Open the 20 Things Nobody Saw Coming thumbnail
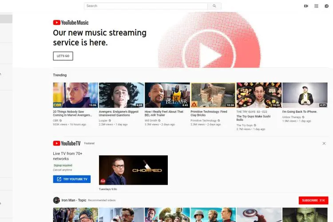This screenshot has height=222, width=333. tap(75, 95)
